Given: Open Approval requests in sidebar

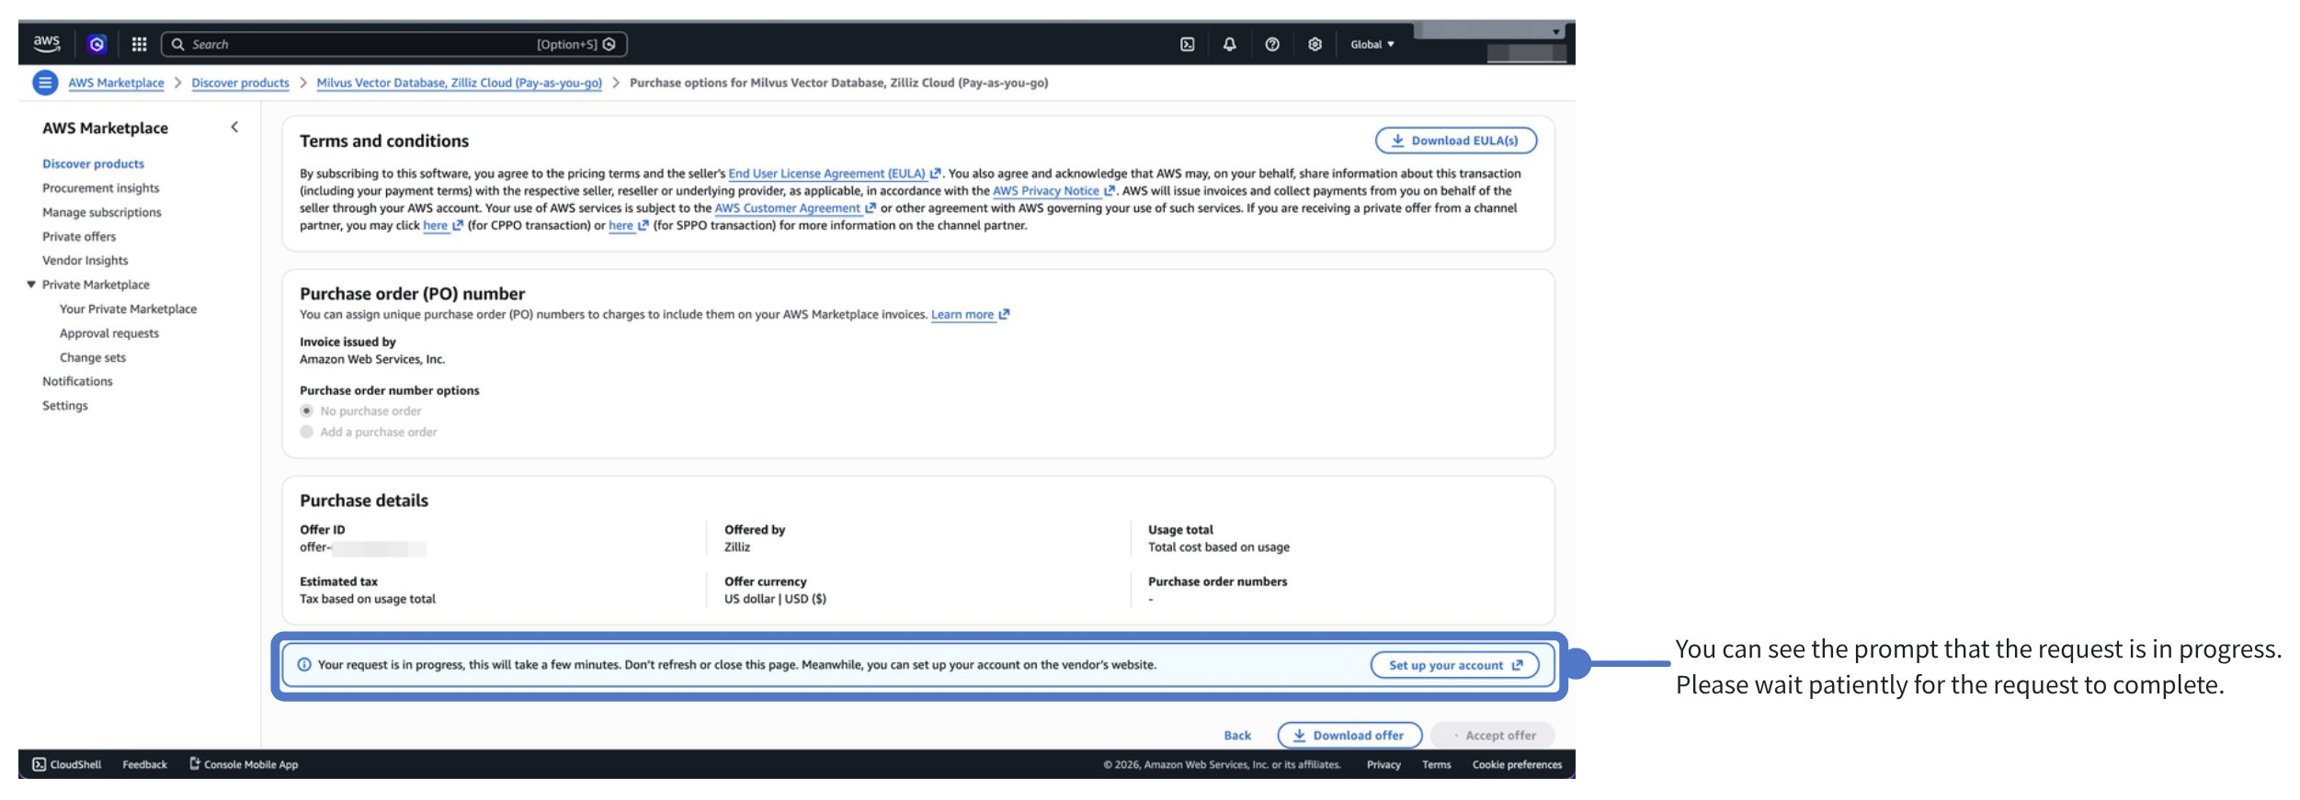Looking at the screenshot, I should click(108, 333).
